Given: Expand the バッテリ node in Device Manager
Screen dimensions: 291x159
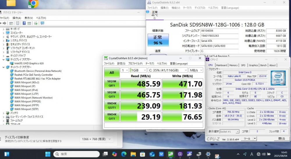Looking at the screenshot, I should (x=3, y=113).
